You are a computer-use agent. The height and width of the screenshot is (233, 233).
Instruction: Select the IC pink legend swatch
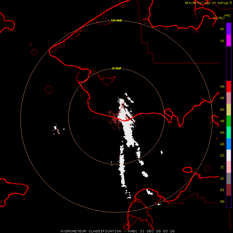(x=229, y=167)
